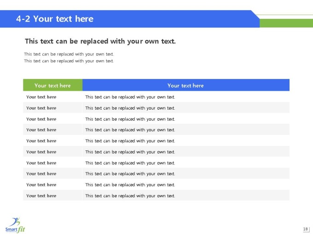The image size is (313, 234).
Task: Click the Smart fit logo
Action: (x=15, y=225)
